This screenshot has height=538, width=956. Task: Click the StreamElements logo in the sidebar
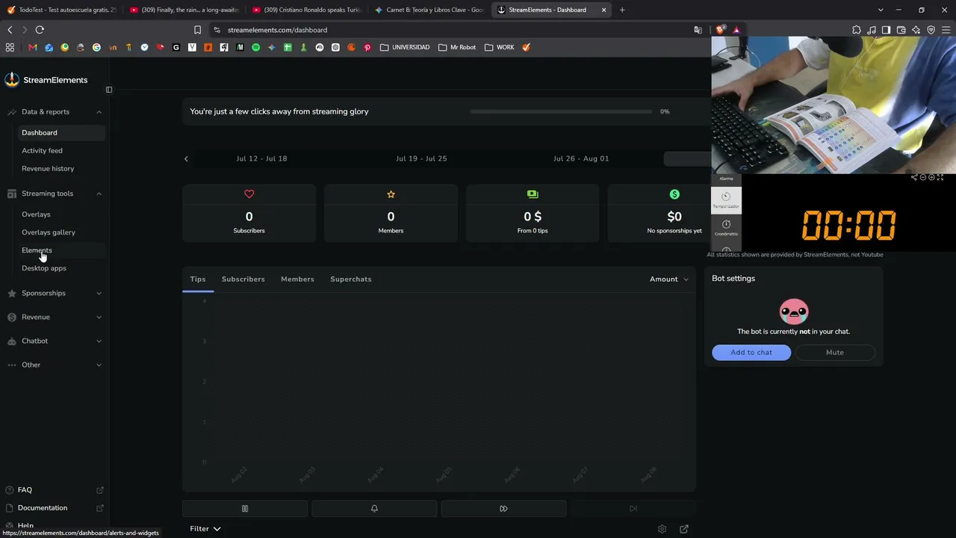[x=46, y=80]
